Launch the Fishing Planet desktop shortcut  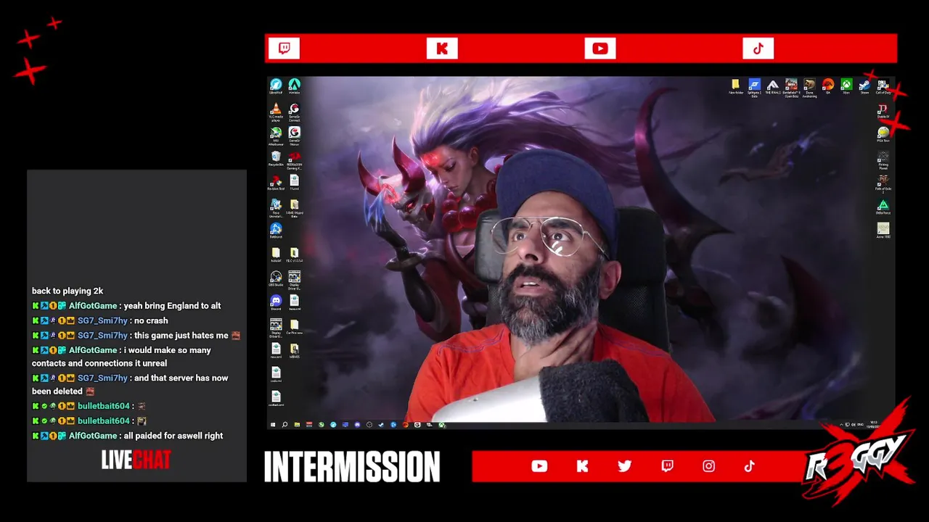click(x=883, y=160)
